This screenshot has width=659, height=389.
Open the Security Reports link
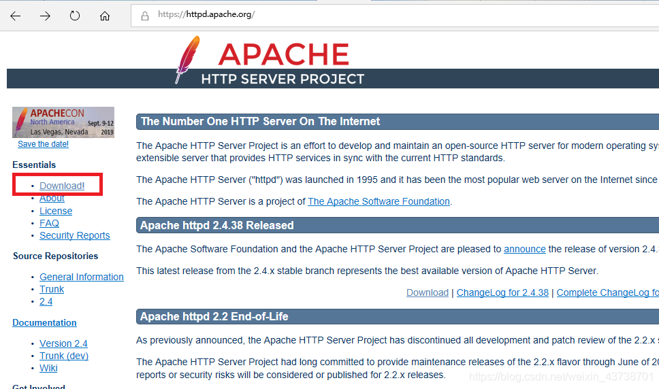click(74, 235)
